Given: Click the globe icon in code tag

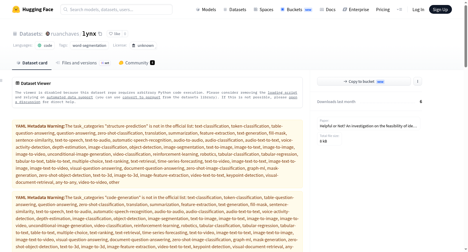Looking at the screenshot, I should 39,45.
